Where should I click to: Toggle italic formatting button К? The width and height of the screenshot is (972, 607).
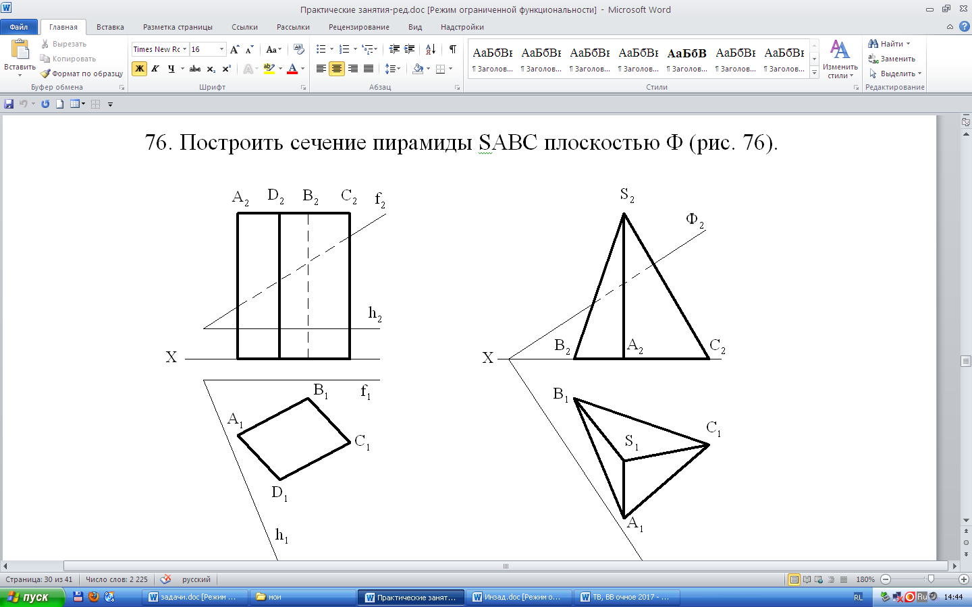[155, 69]
